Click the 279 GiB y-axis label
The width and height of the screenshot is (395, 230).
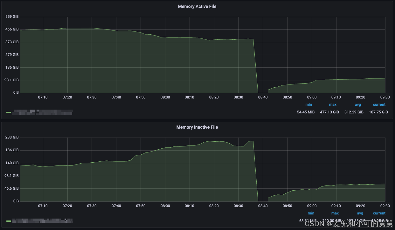[x=12, y=55]
